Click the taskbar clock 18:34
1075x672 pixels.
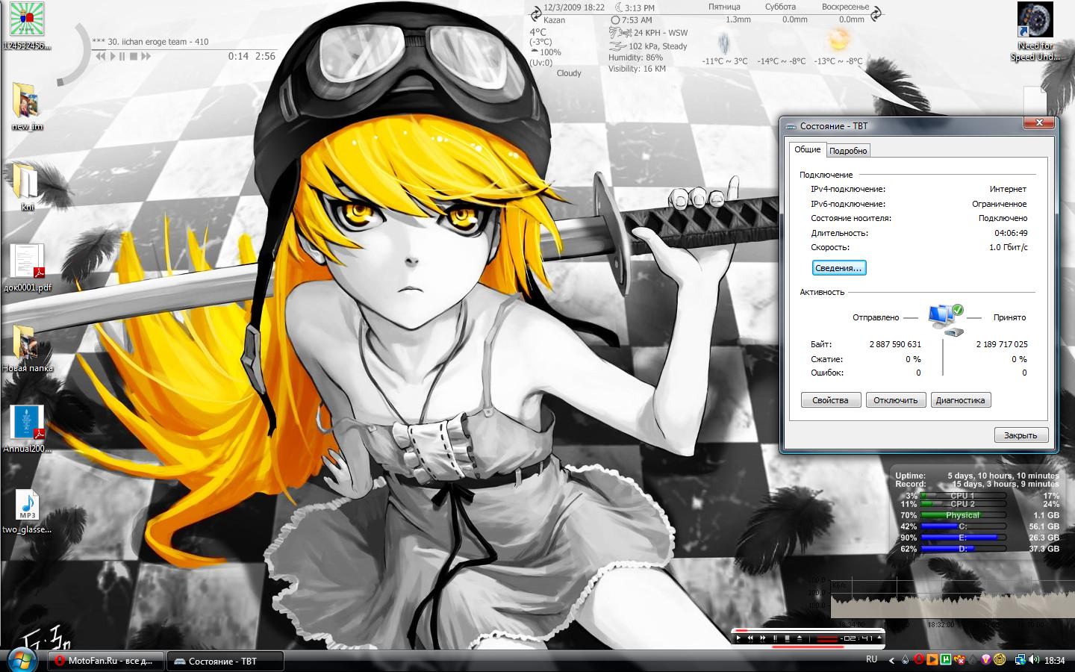point(1055,660)
